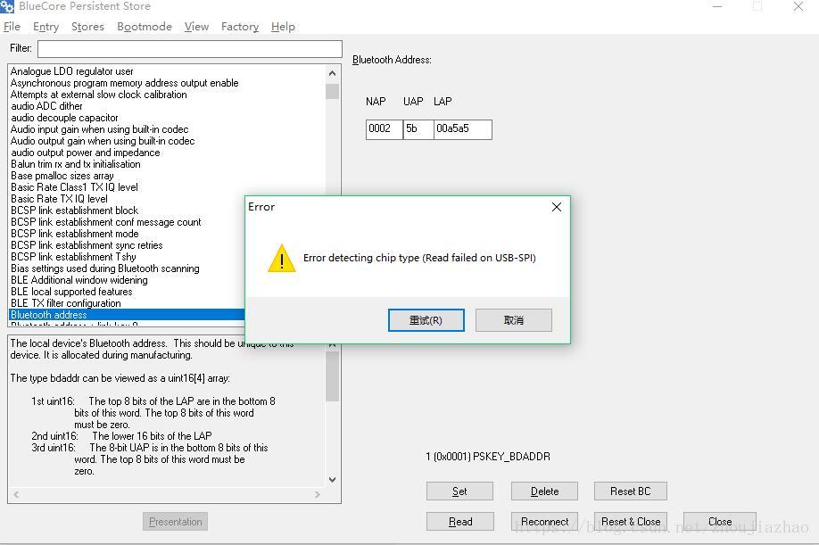This screenshot has width=819, height=545.
Task: Select 'Balun trim rx and tx initialisation'
Action: pos(76,164)
